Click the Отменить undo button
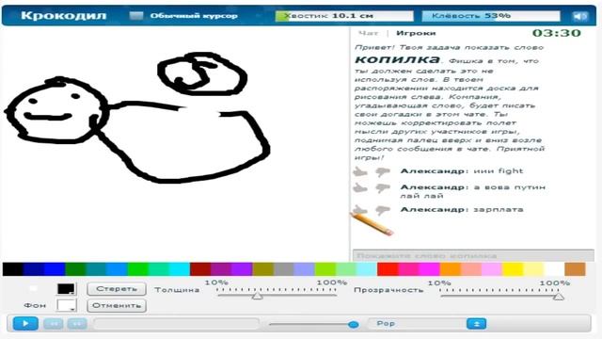The image size is (602, 339). pos(117,305)
